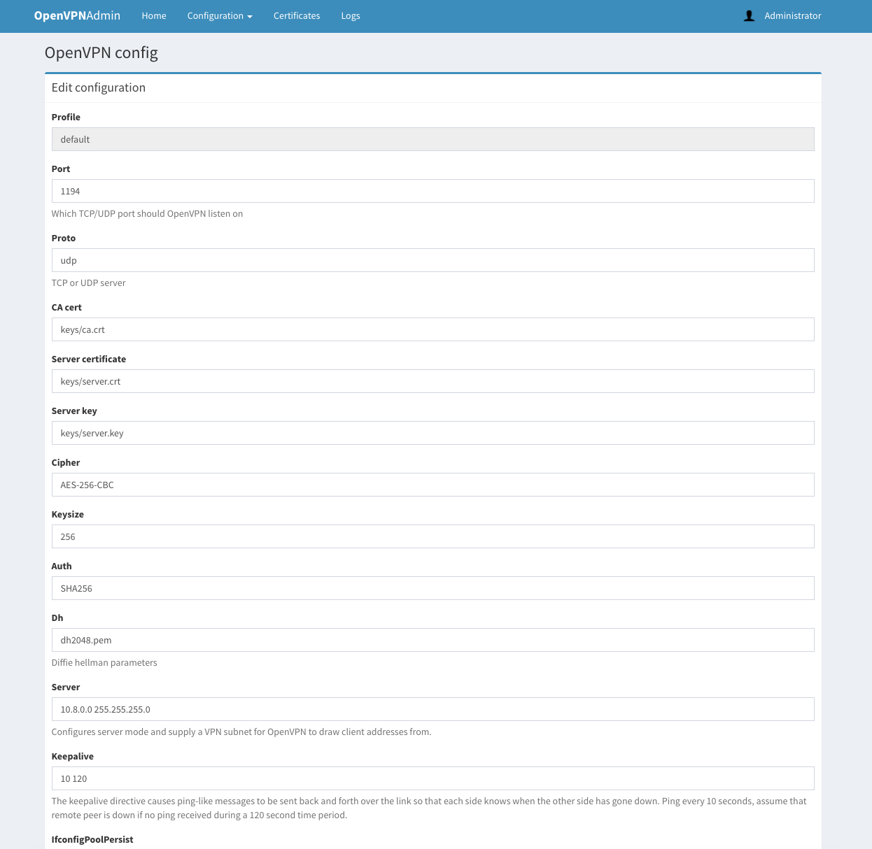
Task: Click the Cipher field label
Action: [66, 463]
